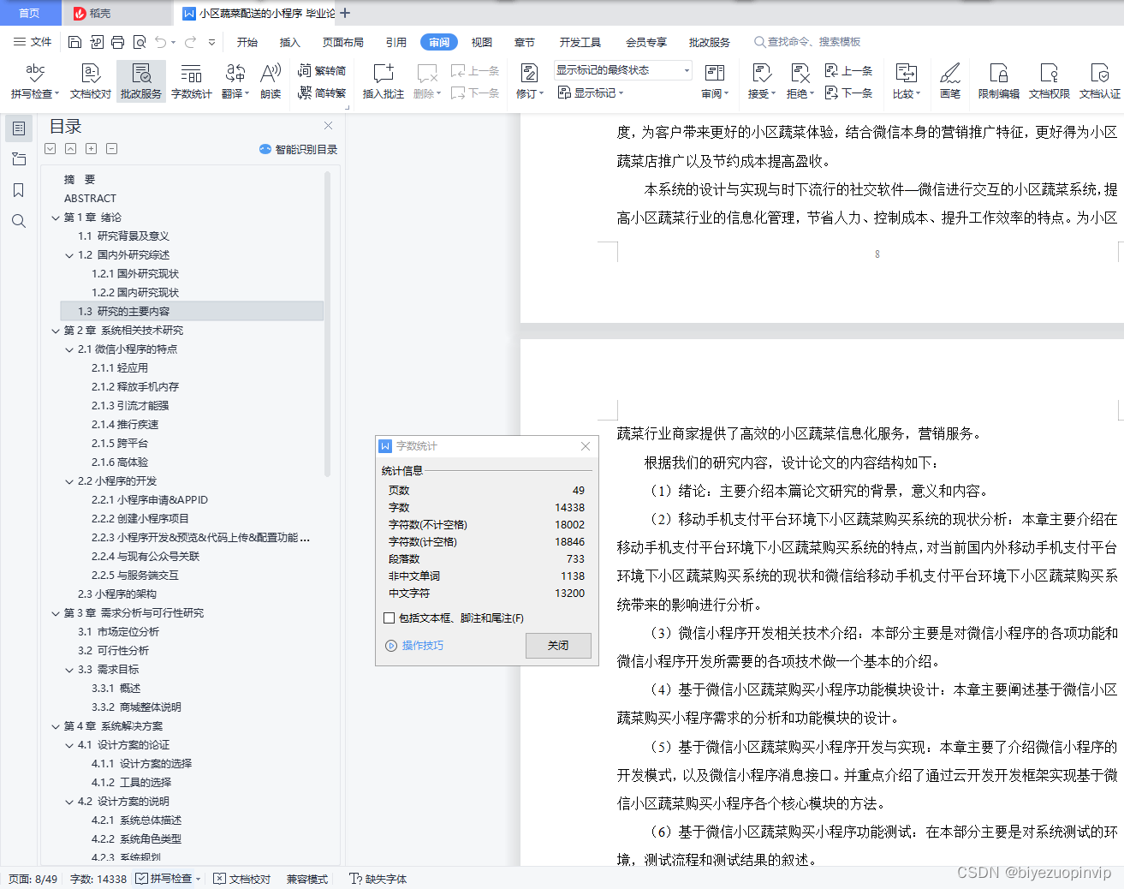This screenshot has height=889, width=1124.
Task: Click 文档校对 in status bar
Action: (242, 879)
